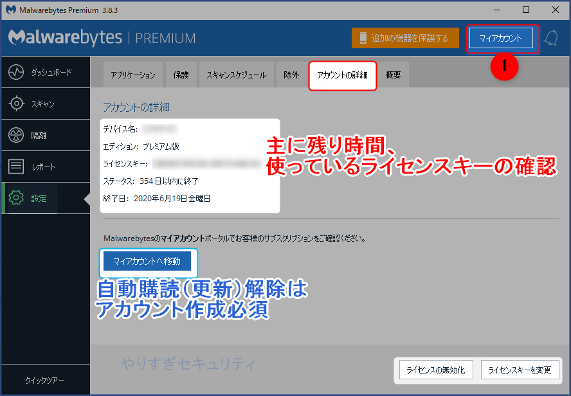
Task: Select the スキャンスケジュール tab
Action: [x=236, y=75]
